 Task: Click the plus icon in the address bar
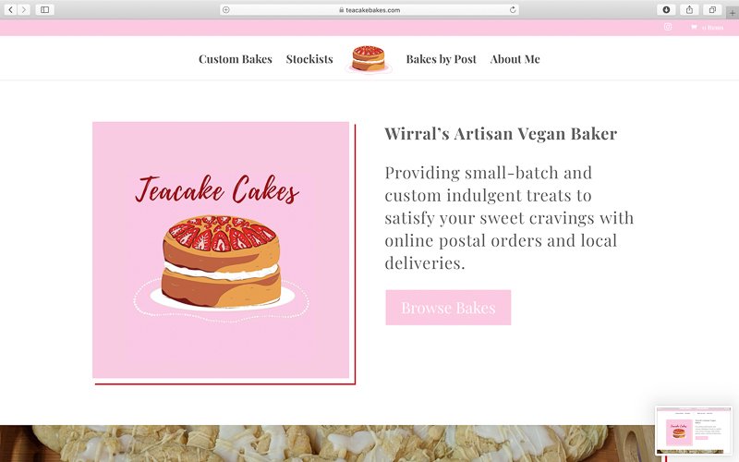pos(226,9)
